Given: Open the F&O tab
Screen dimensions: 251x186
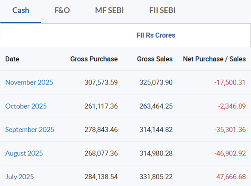Looking at the screenshot, I should tap(62, 10).
